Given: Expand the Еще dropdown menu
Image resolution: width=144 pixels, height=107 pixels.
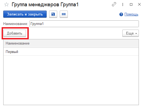Looking at the screenshot, I should pyautogui.click(x=130, y=33).
